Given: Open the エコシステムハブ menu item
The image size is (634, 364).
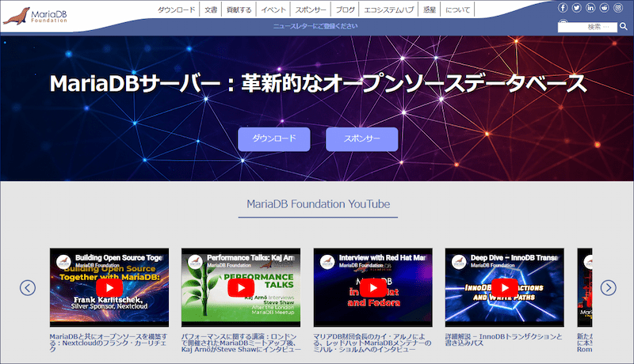Looking at the screenshot, I should (x=389, y=9).
